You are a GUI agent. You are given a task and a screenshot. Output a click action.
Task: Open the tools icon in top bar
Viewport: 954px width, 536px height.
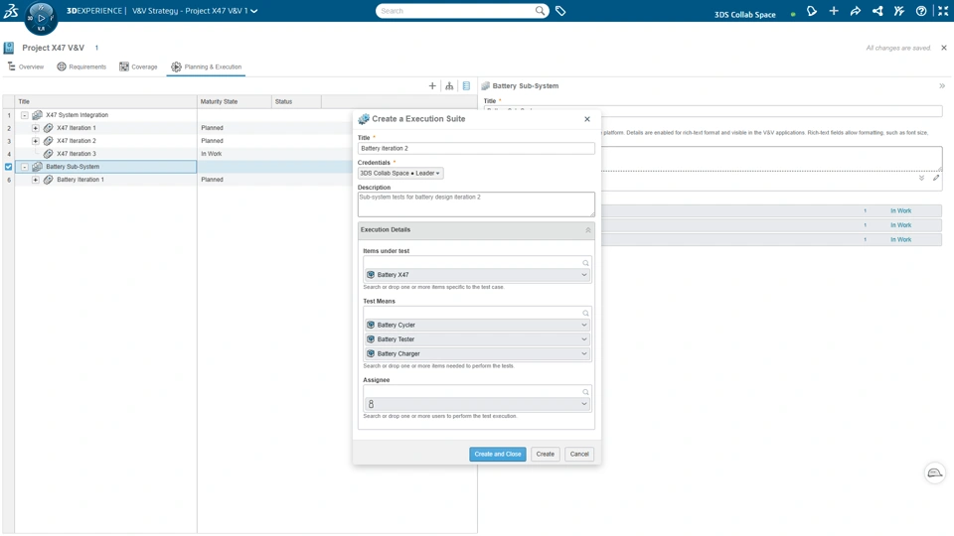[899, 11]
